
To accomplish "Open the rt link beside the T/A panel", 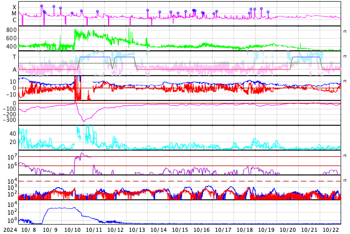I will [x=344, y=56].
